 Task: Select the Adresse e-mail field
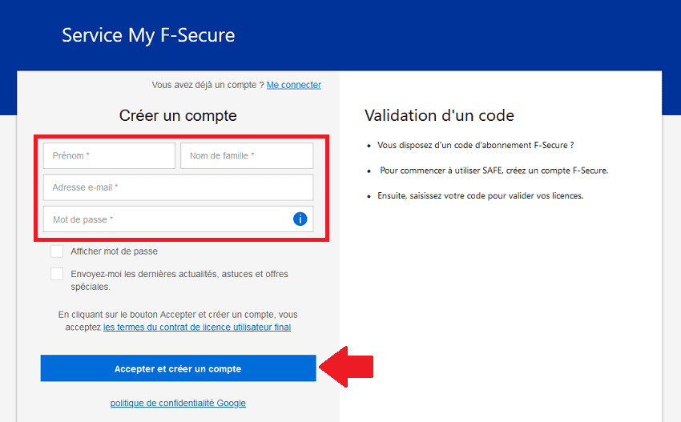coord(178,187)
